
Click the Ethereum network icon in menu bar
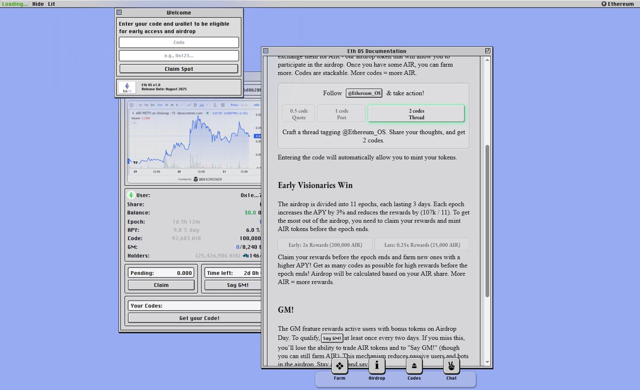604,4
